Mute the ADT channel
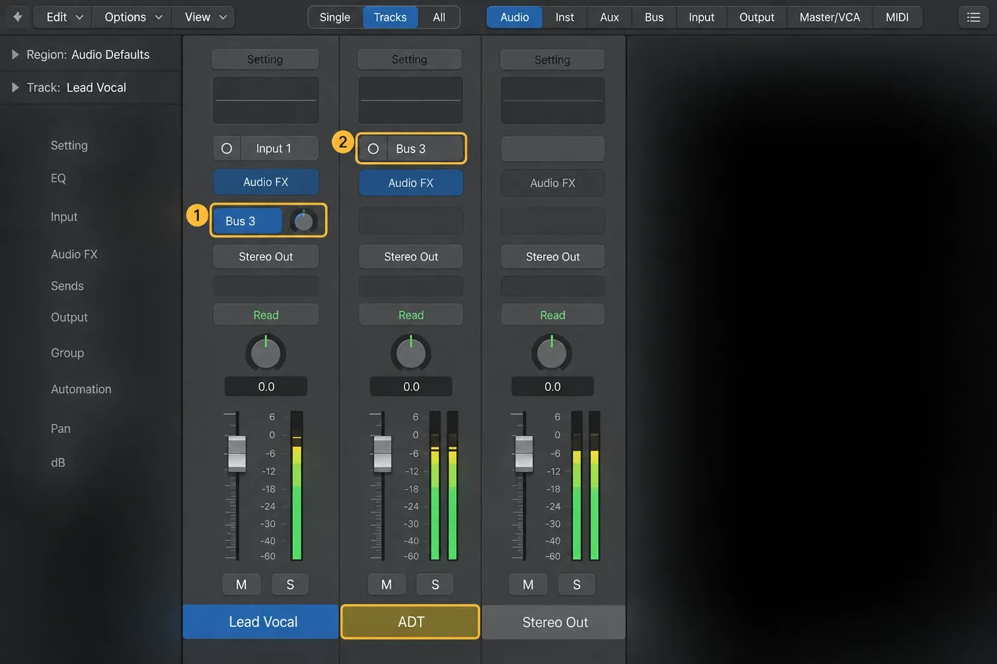 (x=386, y=584)
